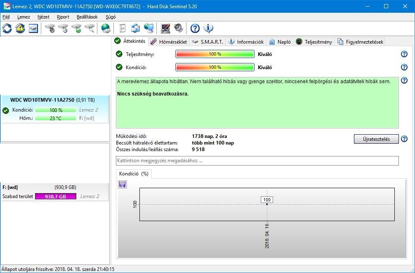The image size is (415, 273).
Task: Click the 100 data point on chart
Action: [x=267, y=204]
